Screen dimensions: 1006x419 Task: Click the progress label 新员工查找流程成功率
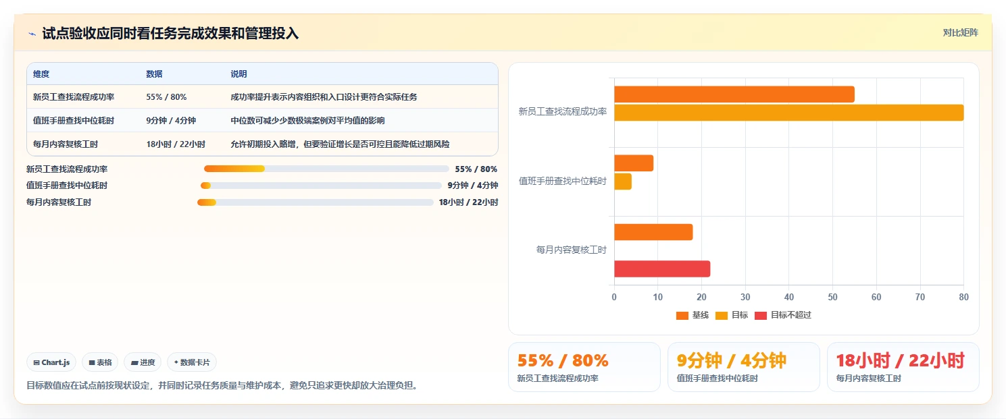tap(67, 169)
